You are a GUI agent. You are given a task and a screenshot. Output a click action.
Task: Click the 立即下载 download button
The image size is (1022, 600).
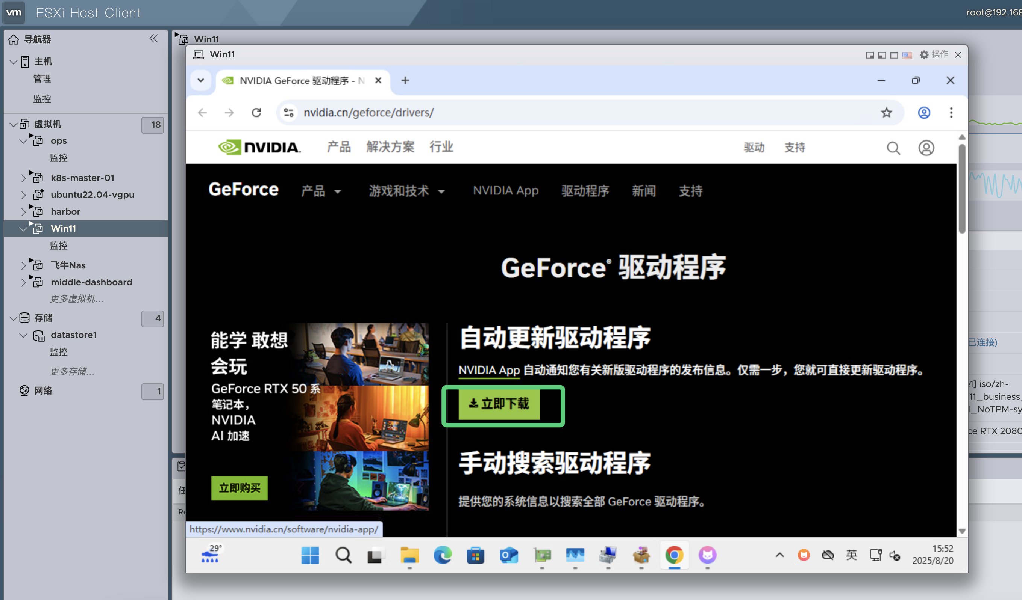coord(503,405)
